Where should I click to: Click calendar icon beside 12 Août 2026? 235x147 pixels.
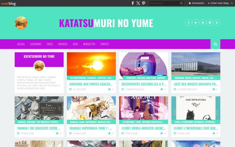pos(18,133)
